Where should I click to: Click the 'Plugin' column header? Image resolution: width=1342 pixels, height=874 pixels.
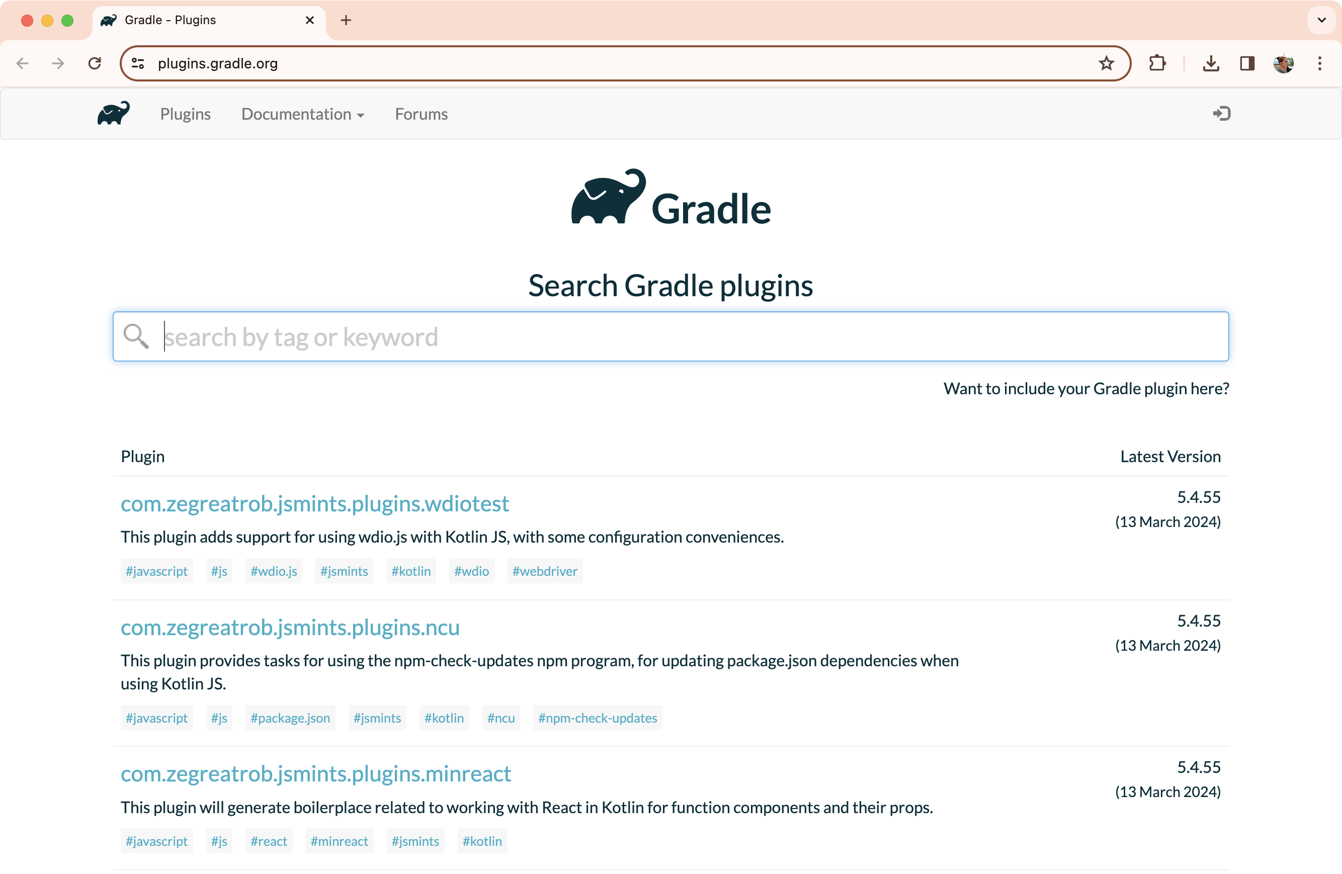[143, 457]
